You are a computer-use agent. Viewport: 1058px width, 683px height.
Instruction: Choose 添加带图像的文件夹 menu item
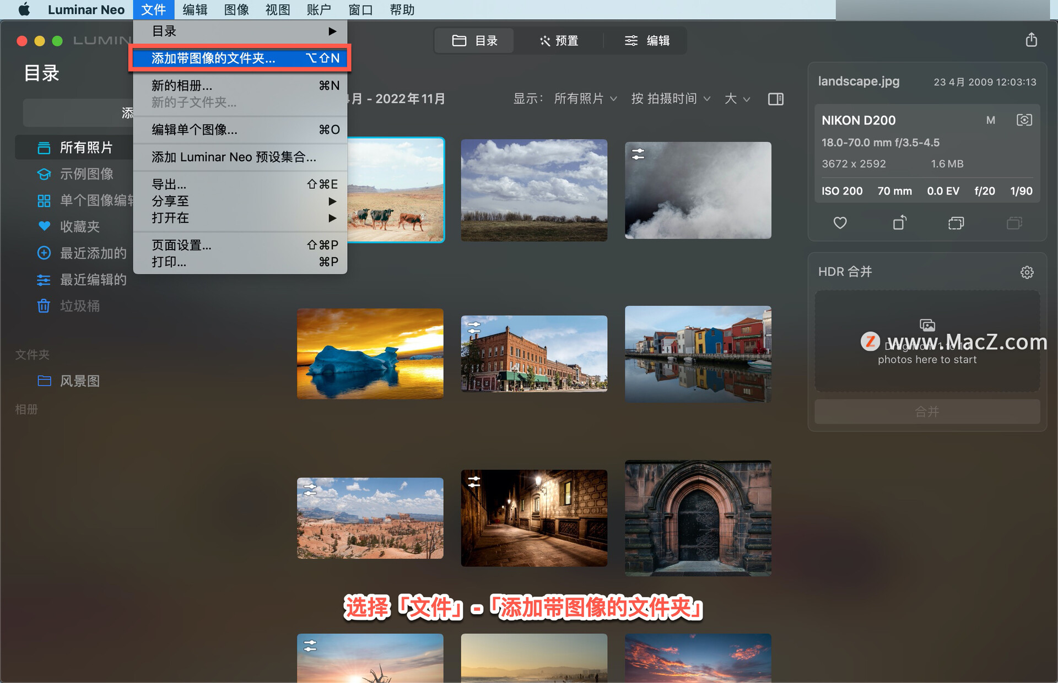240,58
